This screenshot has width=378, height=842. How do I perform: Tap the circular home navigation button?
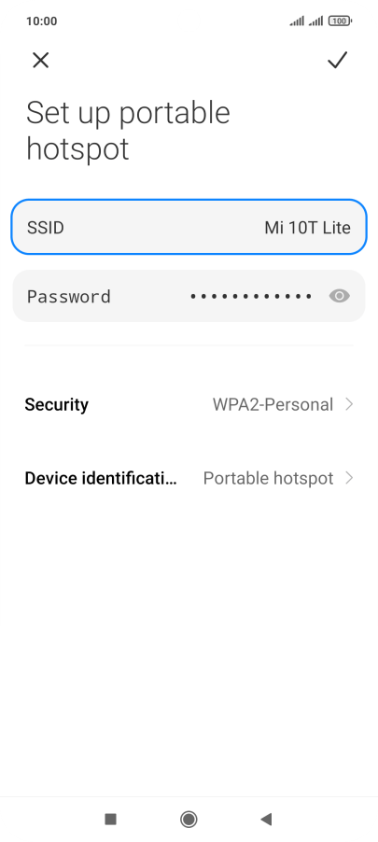click(x=189, y=819)
